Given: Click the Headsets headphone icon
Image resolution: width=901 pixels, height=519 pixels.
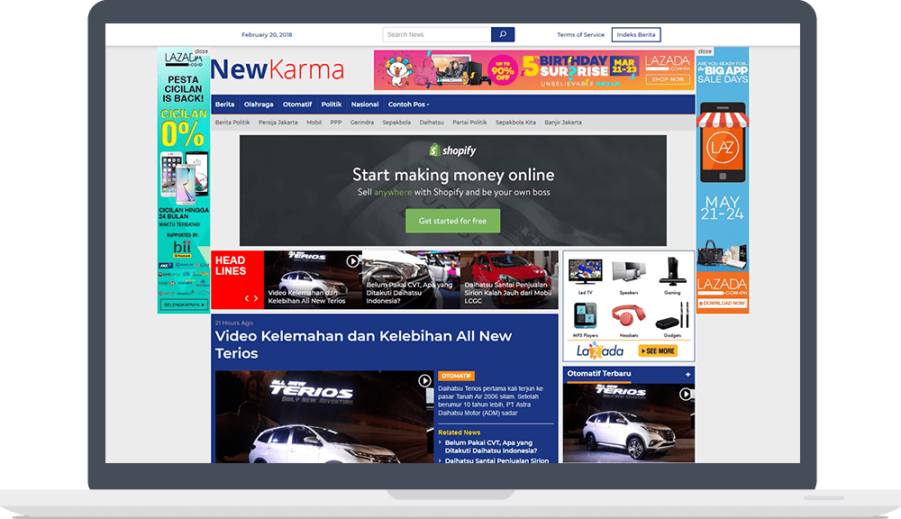Looking at the screenshot, I should click(x=628, y=314).
